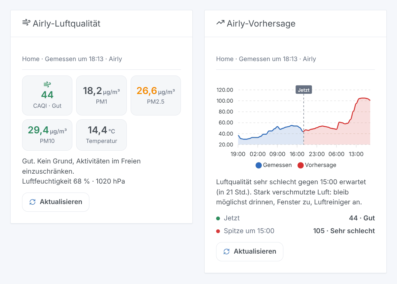
Task: Open the PM2.5 26,6 tile
Action: [x=156, y=95]
